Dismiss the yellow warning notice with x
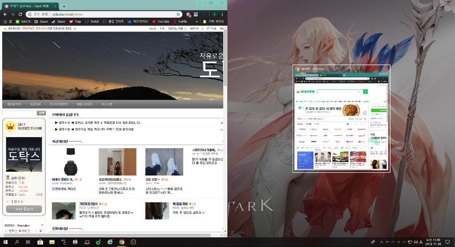This screenshot has height=247, width=455. 75,28
